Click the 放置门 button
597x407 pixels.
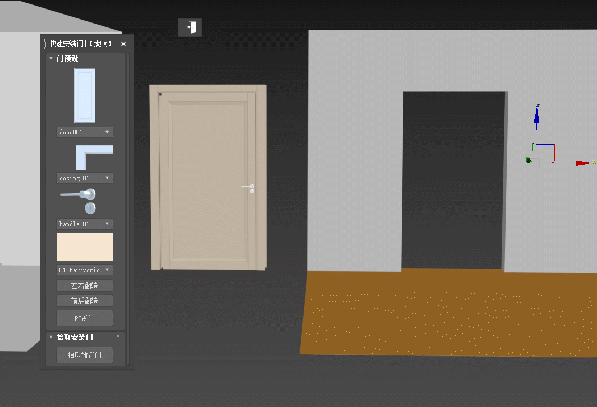[x=85, y=318]
